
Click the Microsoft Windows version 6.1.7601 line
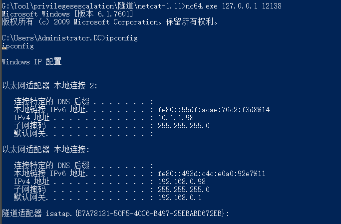[67, 14]
